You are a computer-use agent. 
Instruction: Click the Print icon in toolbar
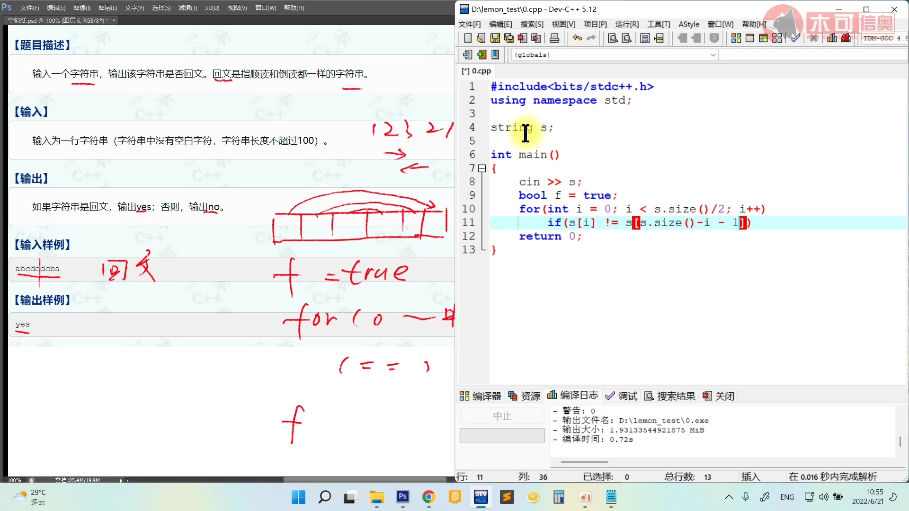(x=554, y=38)
